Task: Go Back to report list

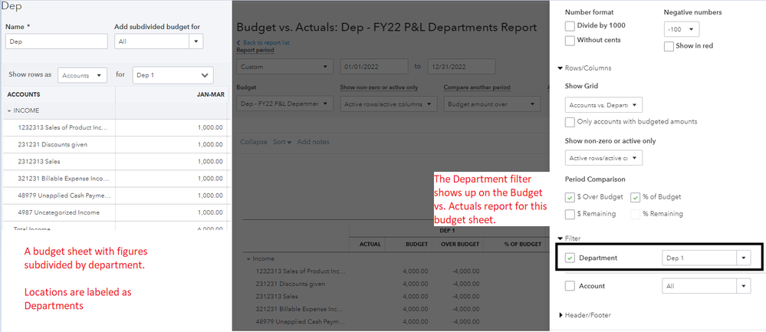Action: 263,43
